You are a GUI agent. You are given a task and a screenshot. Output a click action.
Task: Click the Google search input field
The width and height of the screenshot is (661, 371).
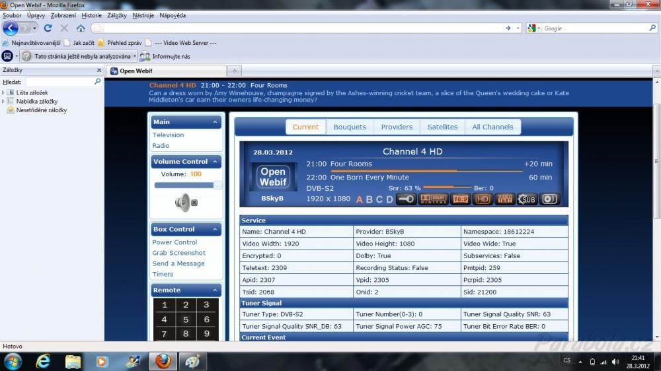click(596, 28)
